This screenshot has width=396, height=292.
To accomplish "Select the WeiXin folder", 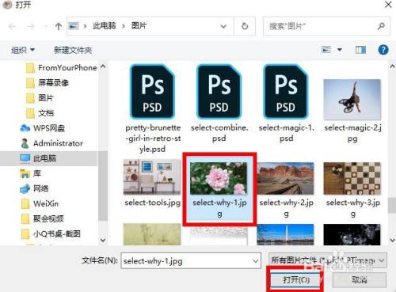I will (40, 203).
